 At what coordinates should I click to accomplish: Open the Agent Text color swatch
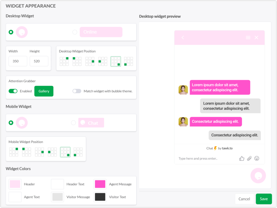(x=15, y=197)
